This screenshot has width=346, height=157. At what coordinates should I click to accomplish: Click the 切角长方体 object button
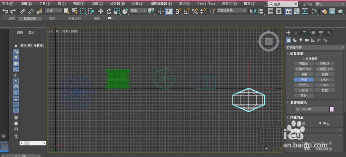click(x=303, y=69)
